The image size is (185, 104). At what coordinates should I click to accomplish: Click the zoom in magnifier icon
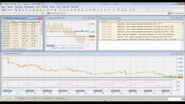(126, 10)
